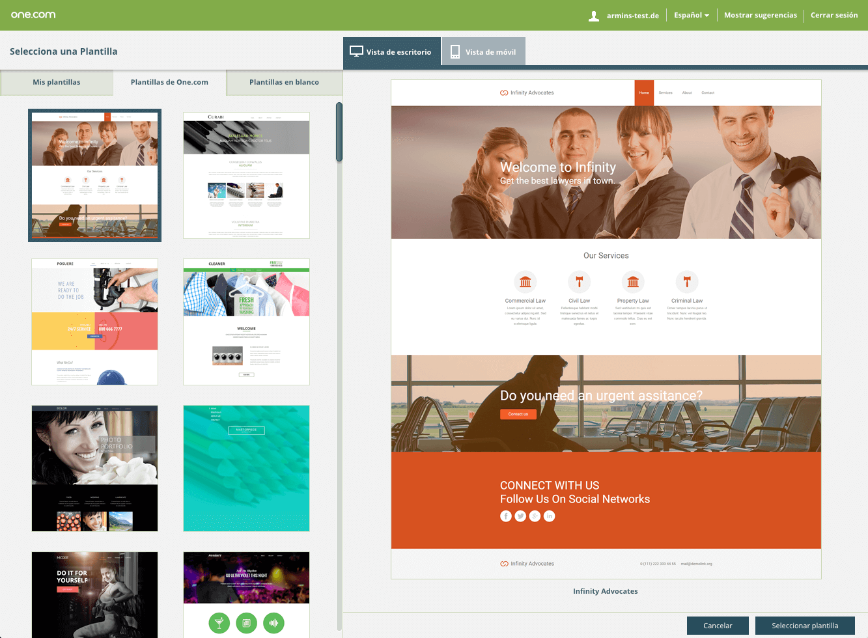The image size is (868, 638).
Task: Select ultra violet night party template
Action: [x=246, y=595]
